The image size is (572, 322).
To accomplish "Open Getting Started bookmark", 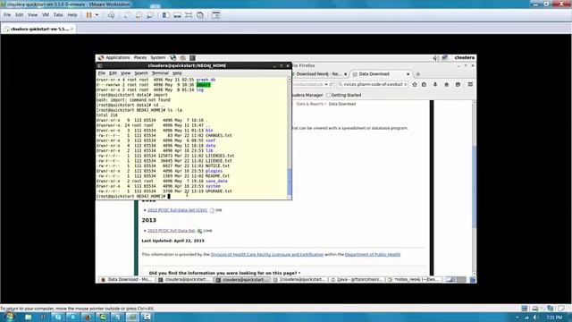I will point(343,95).
